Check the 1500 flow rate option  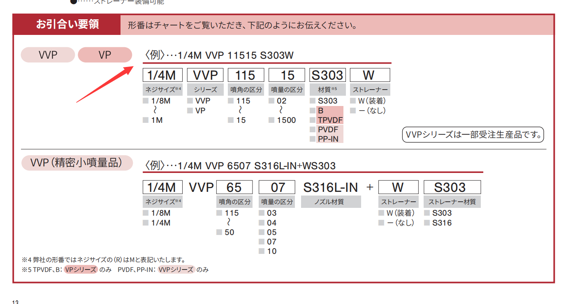[272, 120]
